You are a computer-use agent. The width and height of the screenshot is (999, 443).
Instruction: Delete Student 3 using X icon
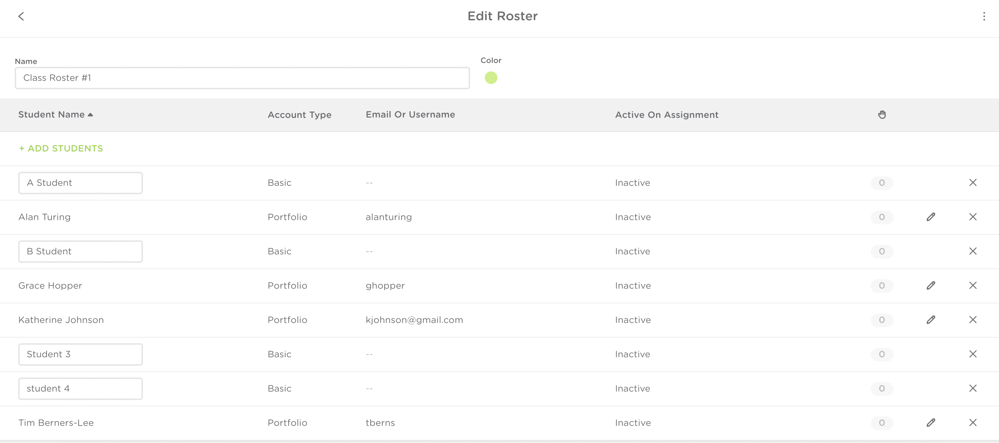click(973, 354)
